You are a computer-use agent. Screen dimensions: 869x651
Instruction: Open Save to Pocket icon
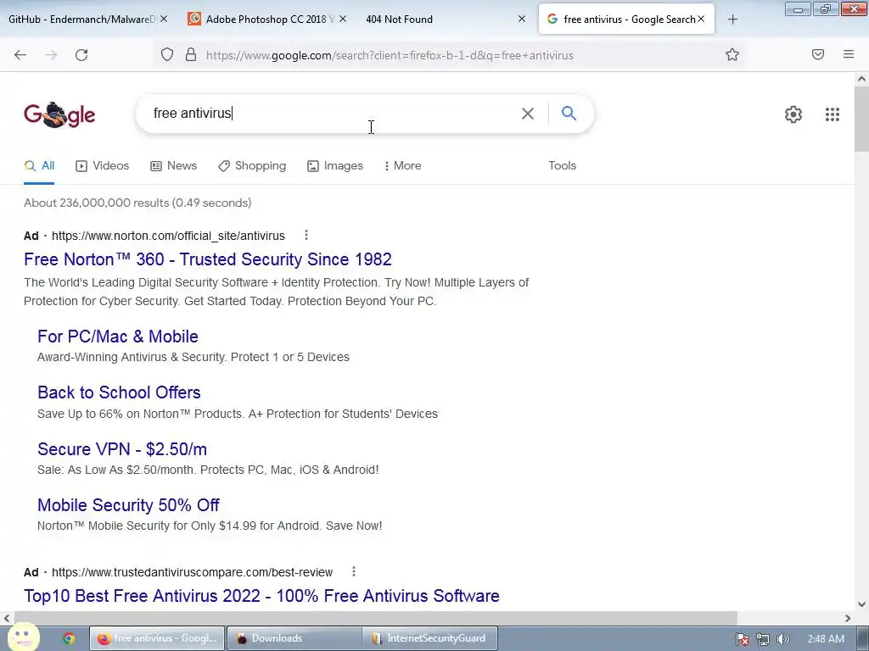coord(818,54)
